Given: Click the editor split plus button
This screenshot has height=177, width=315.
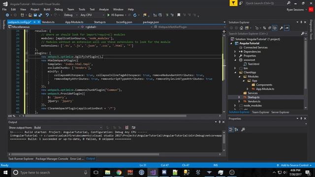Looking at the screenshot, I should [x=224, y=31].
